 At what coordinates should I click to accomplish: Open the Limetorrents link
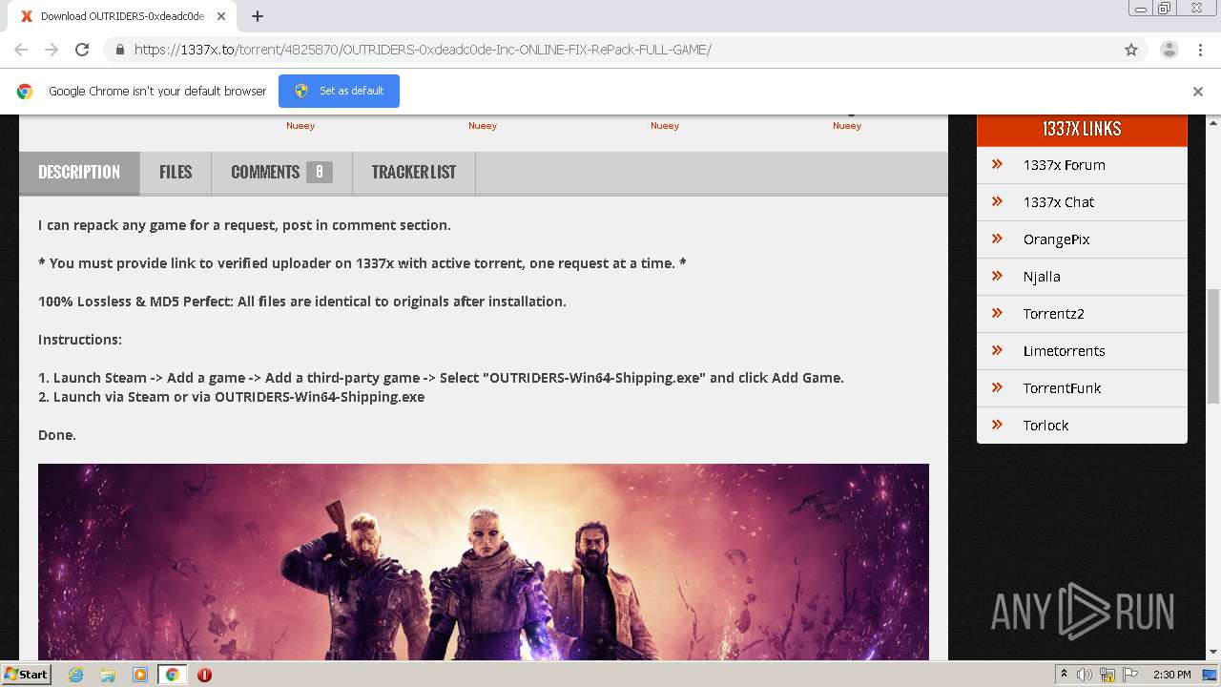[x=1064, y=351]
